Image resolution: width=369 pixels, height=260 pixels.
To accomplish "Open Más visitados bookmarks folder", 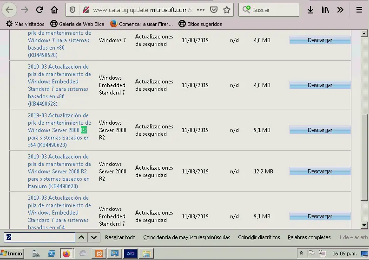I will point(25,24).
